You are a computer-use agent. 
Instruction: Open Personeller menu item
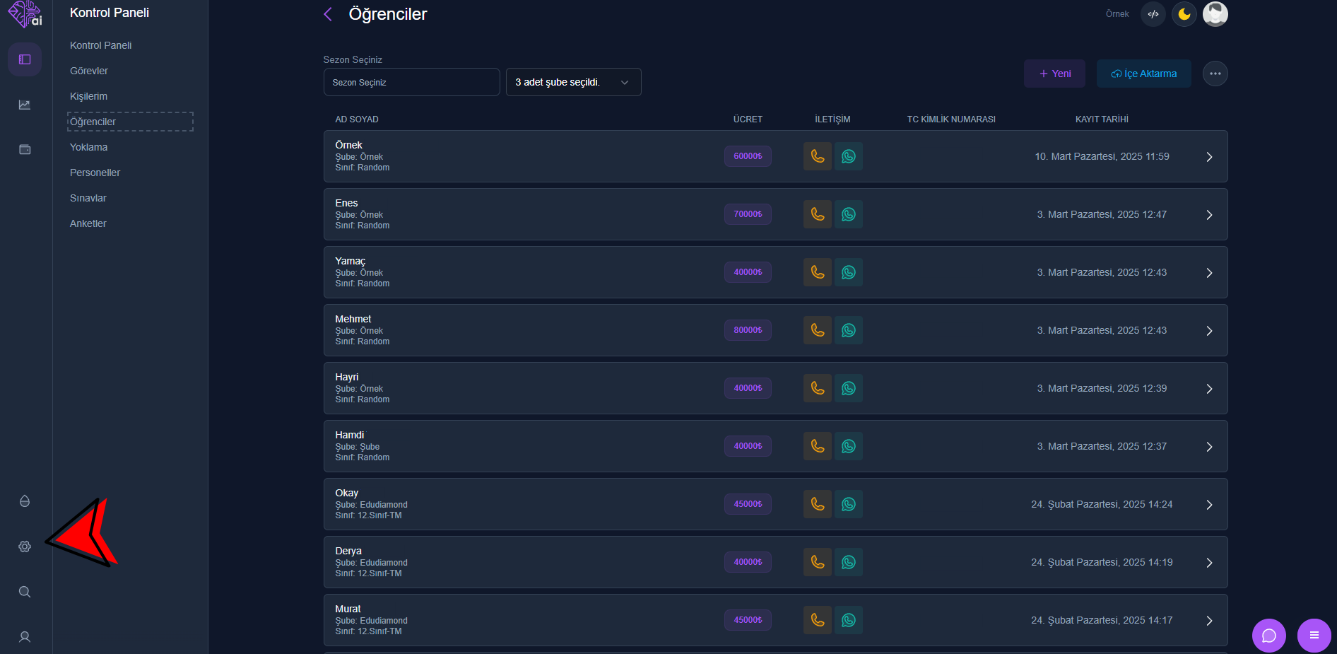click(x=95, y=173)
